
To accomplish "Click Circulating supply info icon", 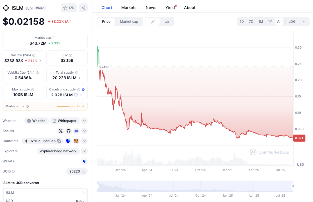I will tap(79, 90).
